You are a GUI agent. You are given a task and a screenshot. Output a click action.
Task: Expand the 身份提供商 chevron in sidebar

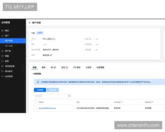[x=23, y=66]
